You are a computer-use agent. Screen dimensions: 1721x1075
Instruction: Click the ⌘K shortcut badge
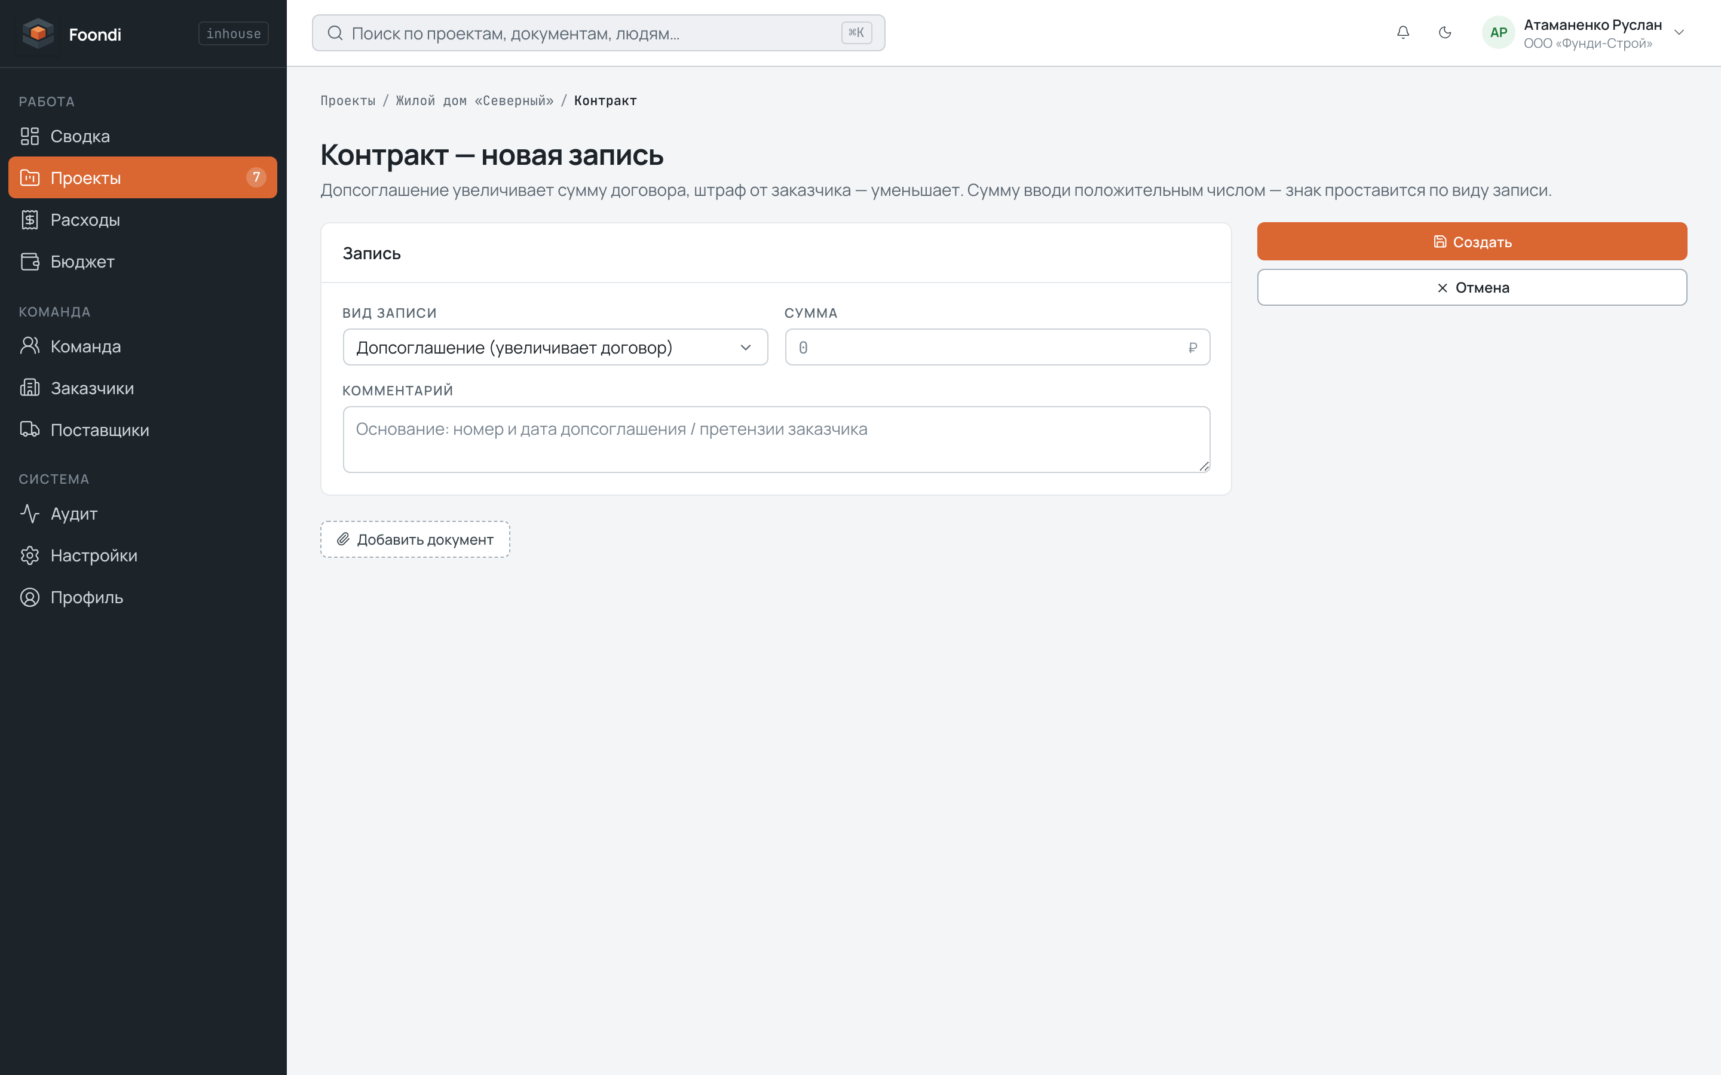coord(856,33)
